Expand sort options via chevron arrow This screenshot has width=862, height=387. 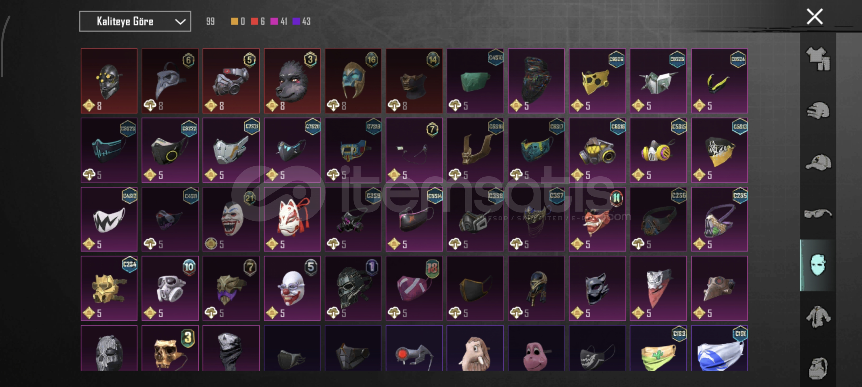[180, 22]
